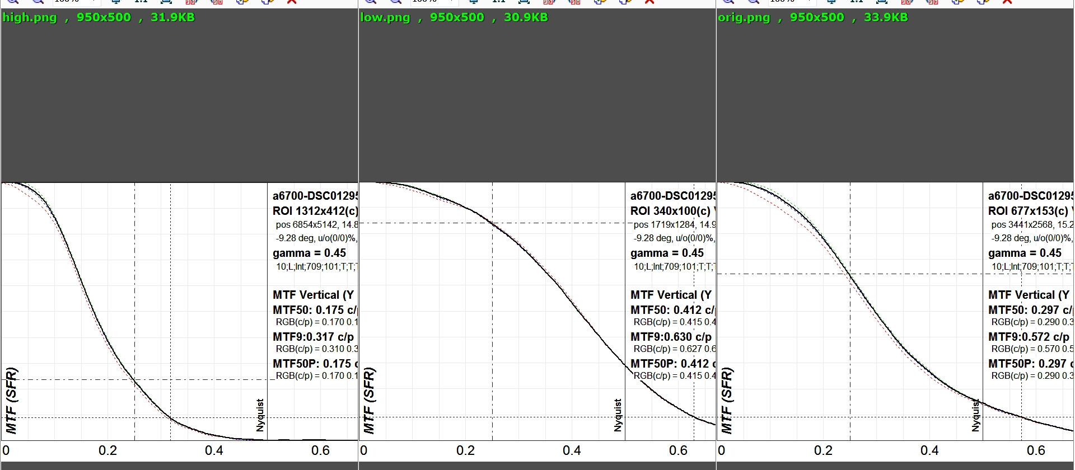Remove low.png using the red X icon

[x=649, y=2]
